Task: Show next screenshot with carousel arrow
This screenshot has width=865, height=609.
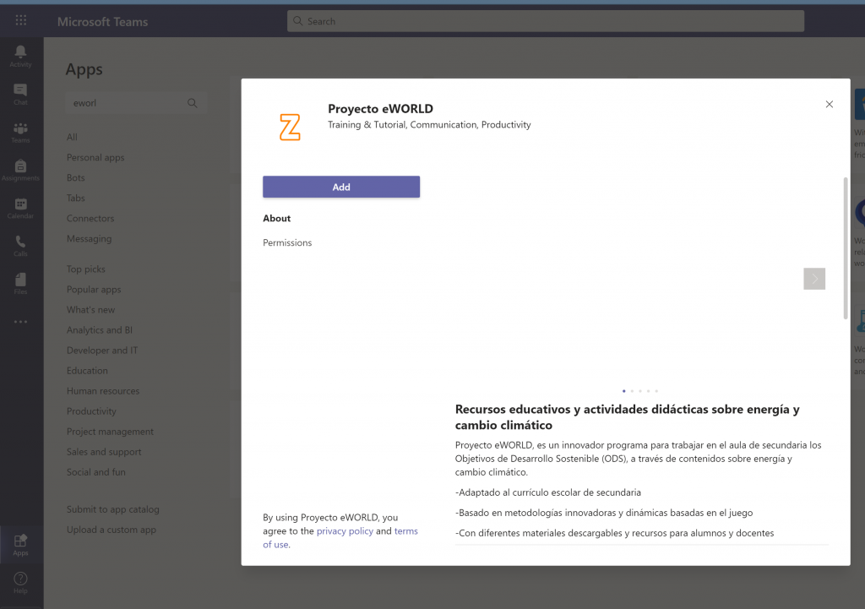Action: (814, 279)
